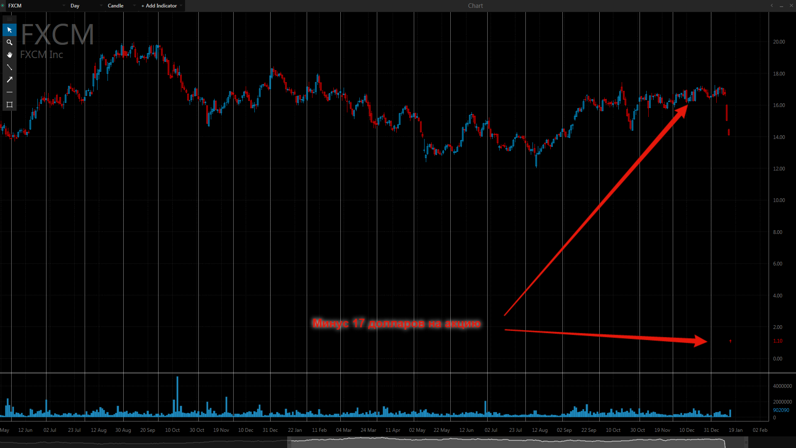Click the 2000000 volume axis label

pyautogui.click(x=782, y=402)
